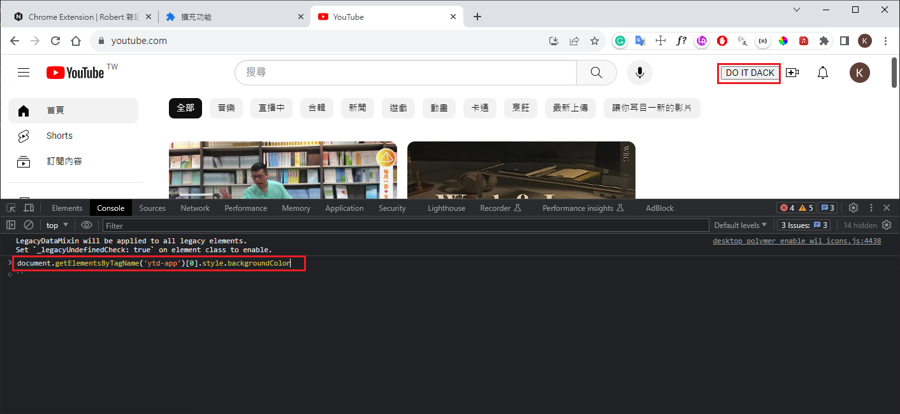
Task: Expand the 'top' JavaScript context dropdown
Action: (x=58, y=225)
